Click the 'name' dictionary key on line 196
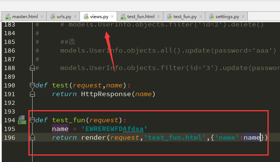The image size is (280, 162). coord(227,137)
